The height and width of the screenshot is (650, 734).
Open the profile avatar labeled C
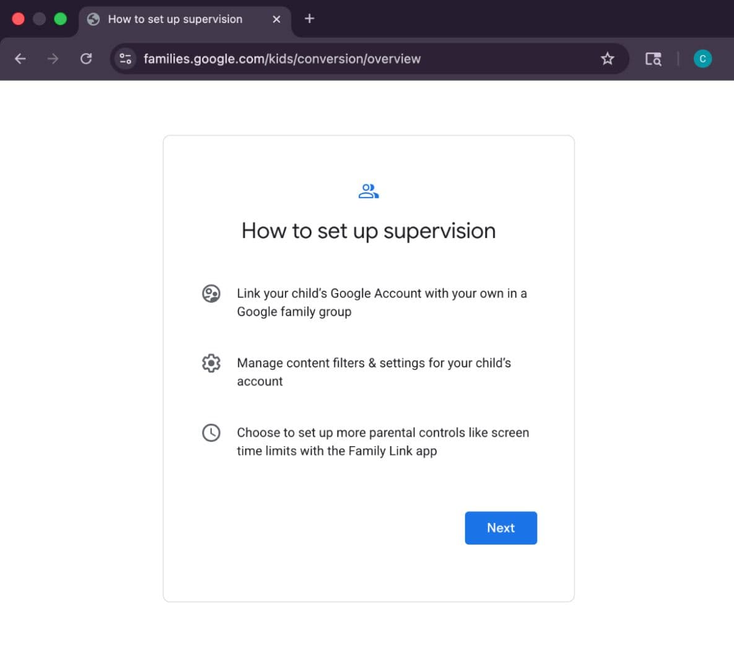702,58
